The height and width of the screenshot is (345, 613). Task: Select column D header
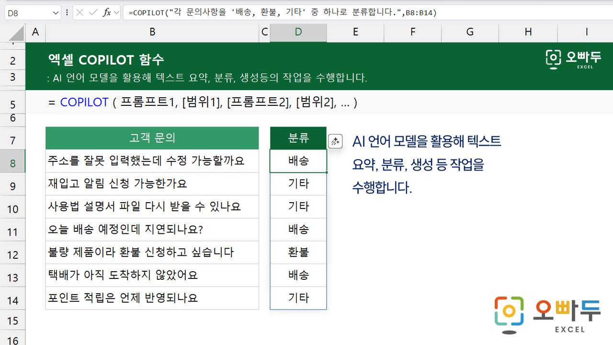click(x=298, y=32)
